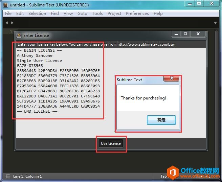Click the BEGIN LICENSE line
This screenshot has width=222, height=182.
tap(39, 50)
